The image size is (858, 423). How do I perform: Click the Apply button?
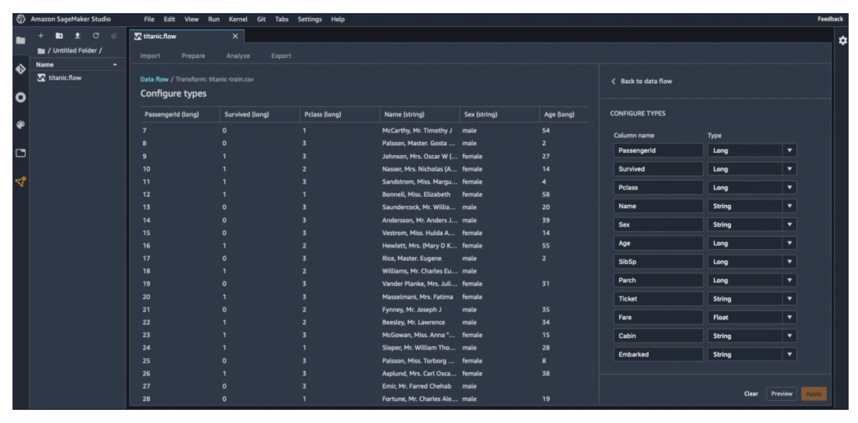point(813,394)
